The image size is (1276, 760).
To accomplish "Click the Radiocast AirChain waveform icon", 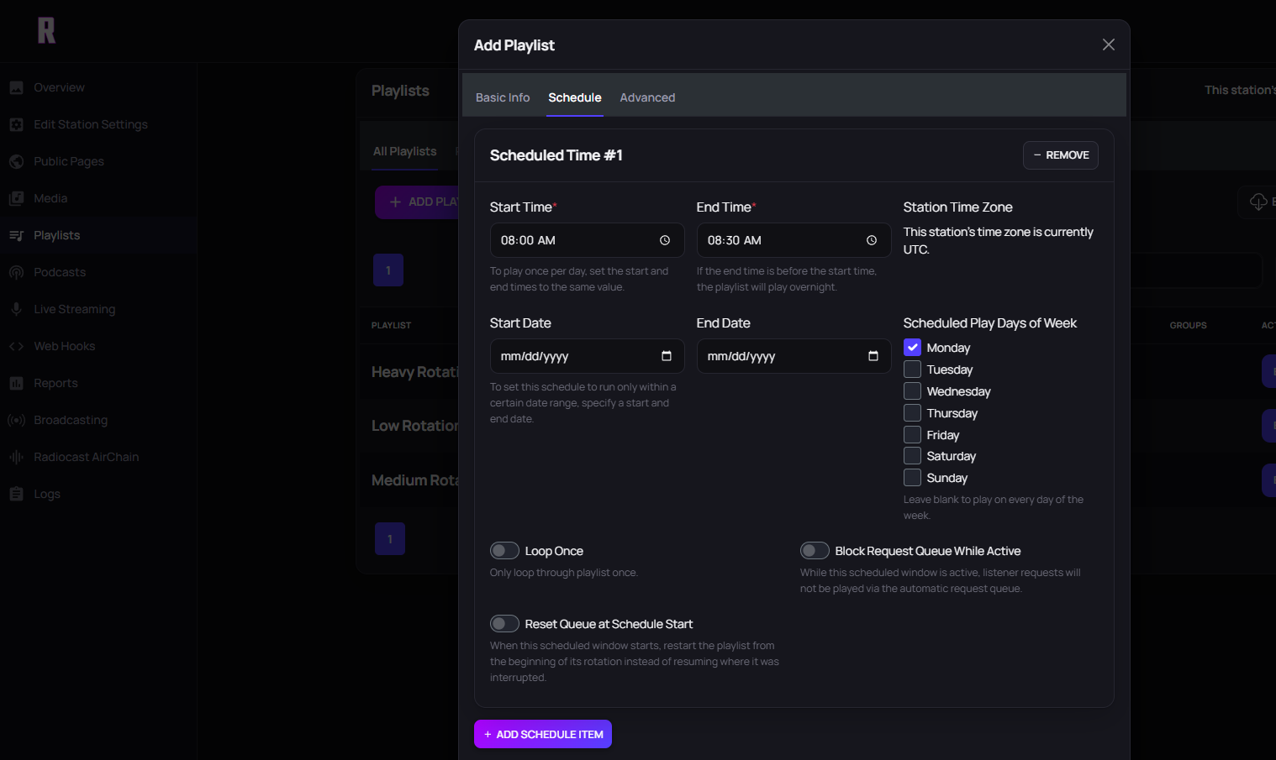I will point(16,457).
